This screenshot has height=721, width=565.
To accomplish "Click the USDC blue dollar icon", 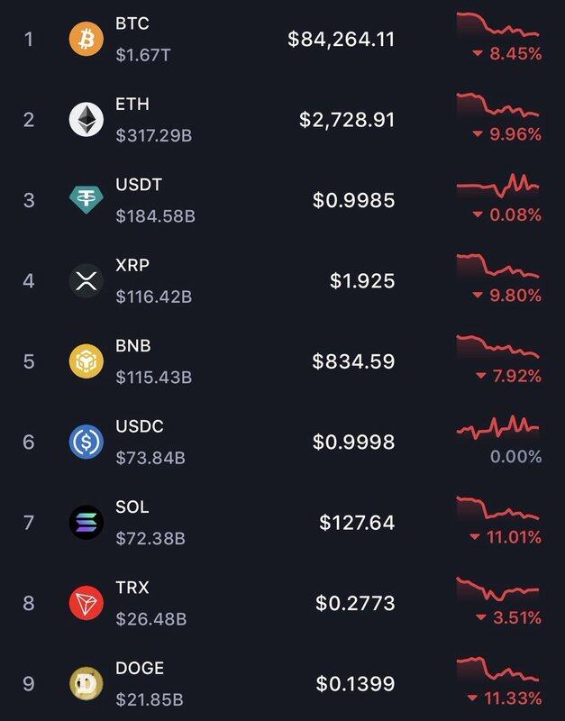I will (x=87, y=442).
